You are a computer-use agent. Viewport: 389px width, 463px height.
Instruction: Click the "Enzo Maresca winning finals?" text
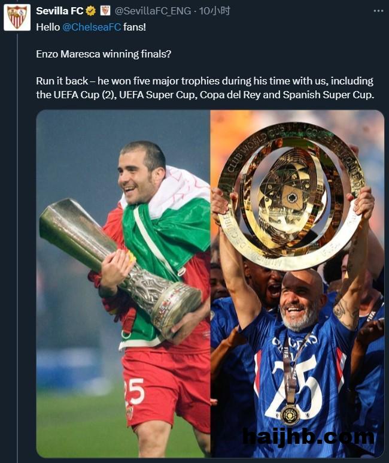103,53
